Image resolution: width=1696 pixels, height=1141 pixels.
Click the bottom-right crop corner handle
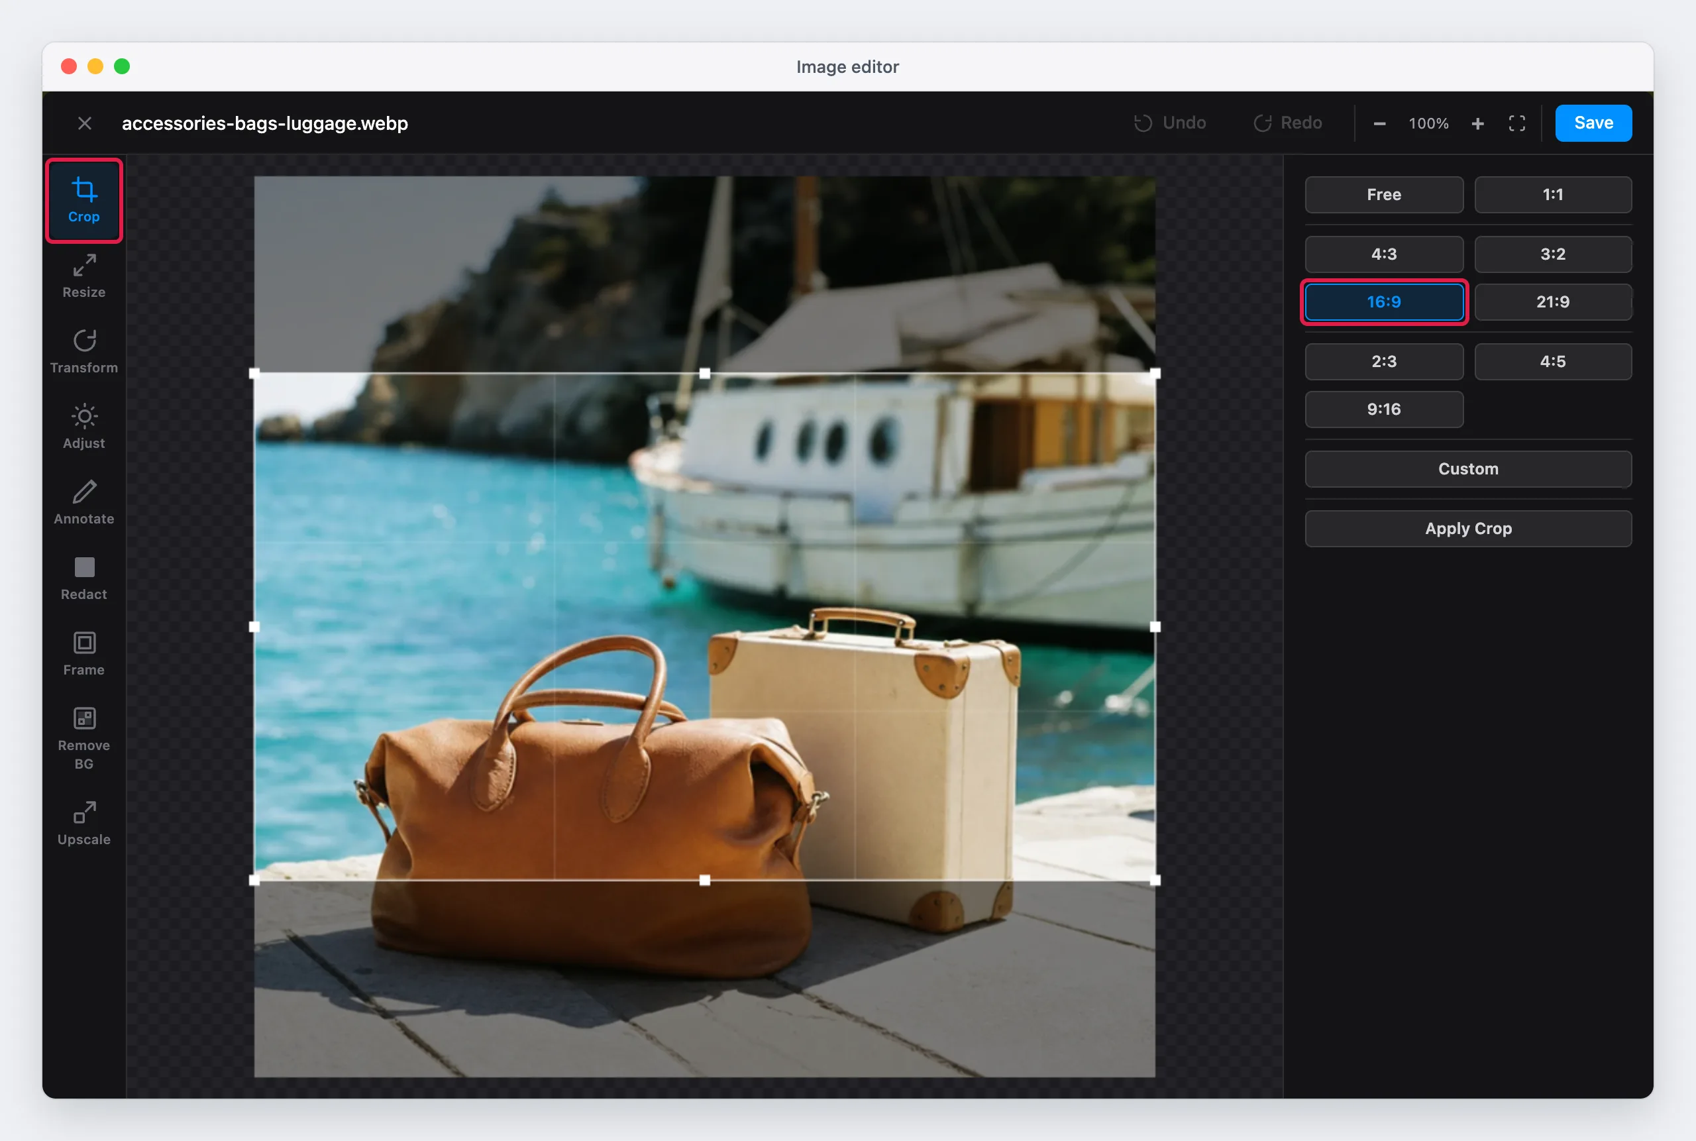(1155, 881)
